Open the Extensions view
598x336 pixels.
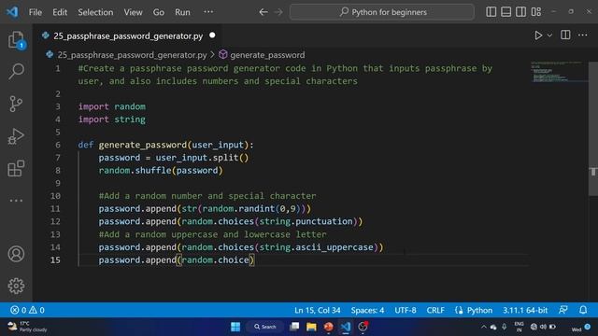tap(16, 168)
